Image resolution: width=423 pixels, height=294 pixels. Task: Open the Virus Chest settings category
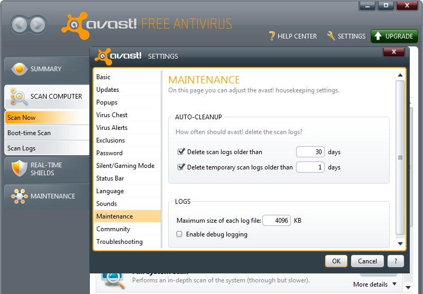[x=127, y=115]
